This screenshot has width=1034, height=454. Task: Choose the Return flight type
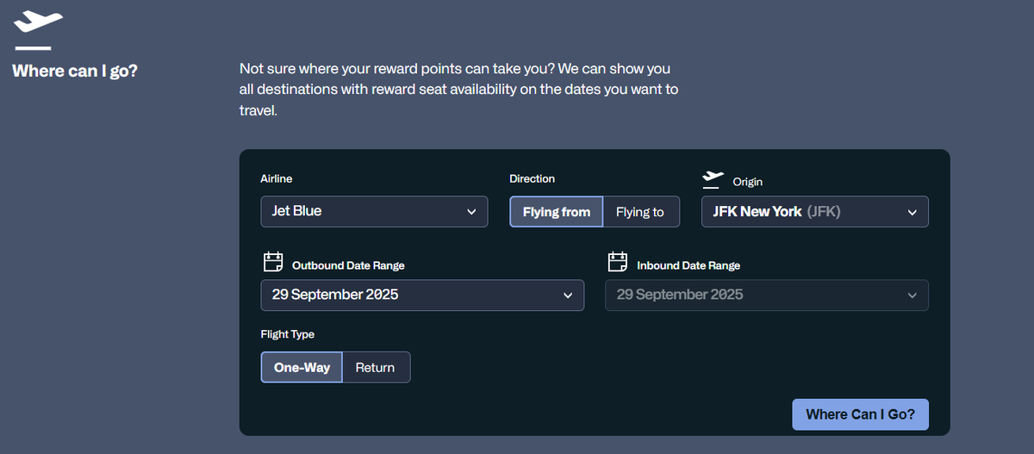click(x=375, y=367)
